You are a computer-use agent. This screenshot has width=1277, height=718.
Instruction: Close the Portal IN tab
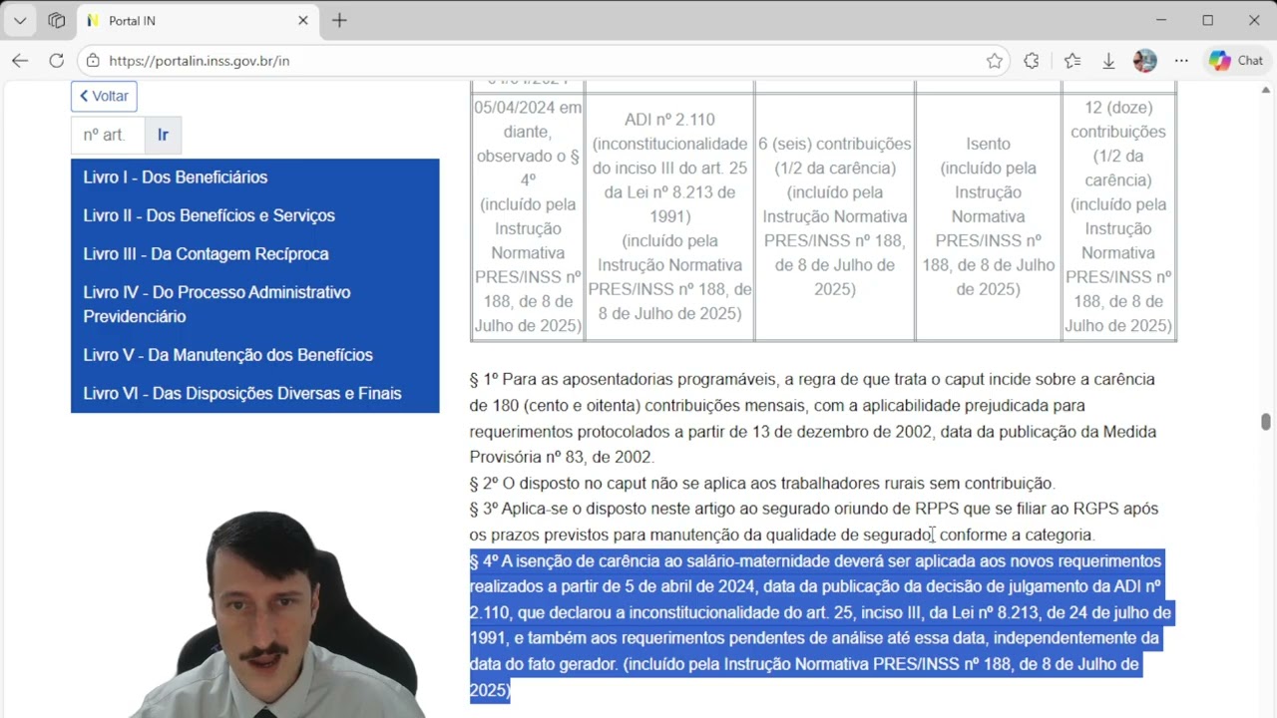(x=303, y=20)
